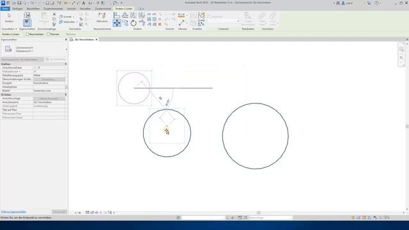Click the horizontal scrollbar thumb below the view
Image resolution: width=409 pixels, height=230 pixels.
coord(259,213)
